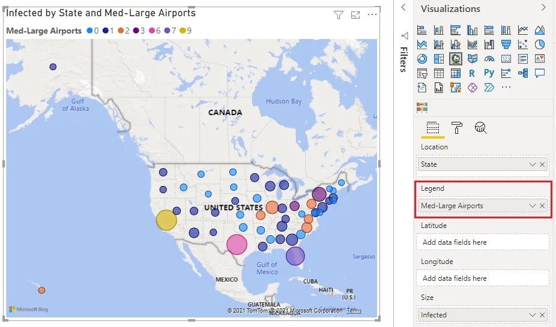Screen dimensions: 556x327
Task: Click the yellow legend dot labeled 9
Action: 181,31
